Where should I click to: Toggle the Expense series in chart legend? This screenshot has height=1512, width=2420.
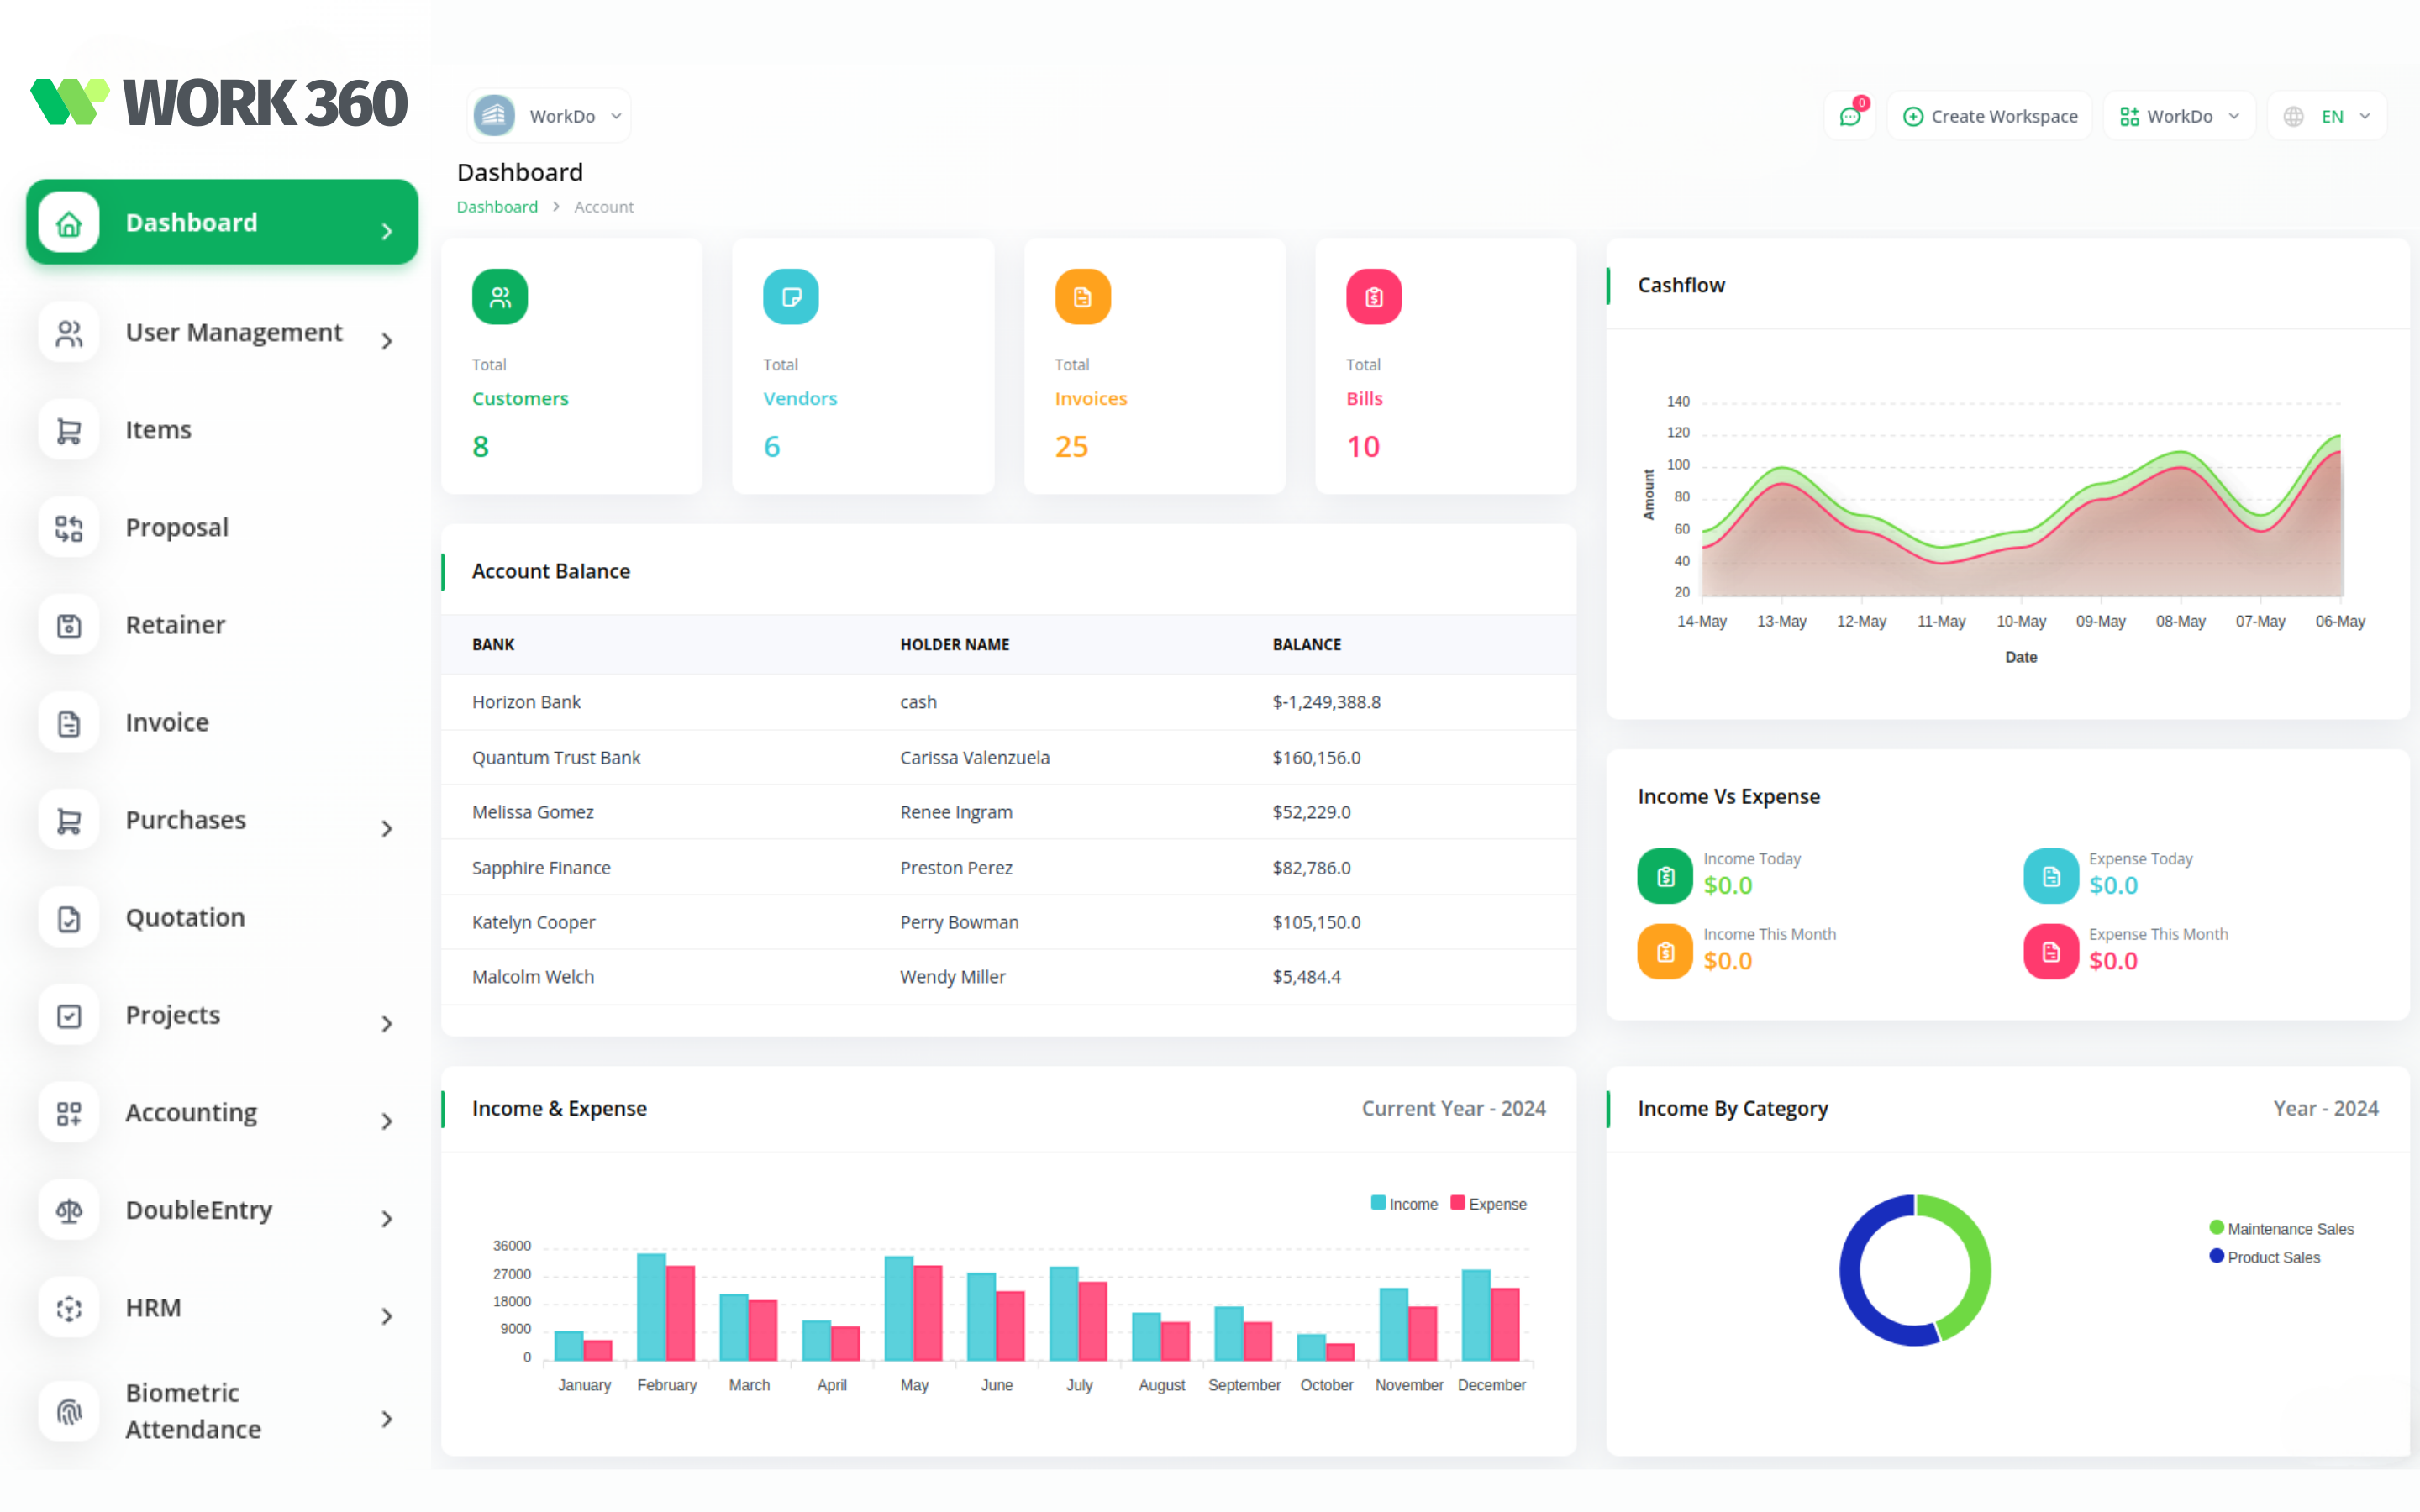(x=1488, y=1204)
